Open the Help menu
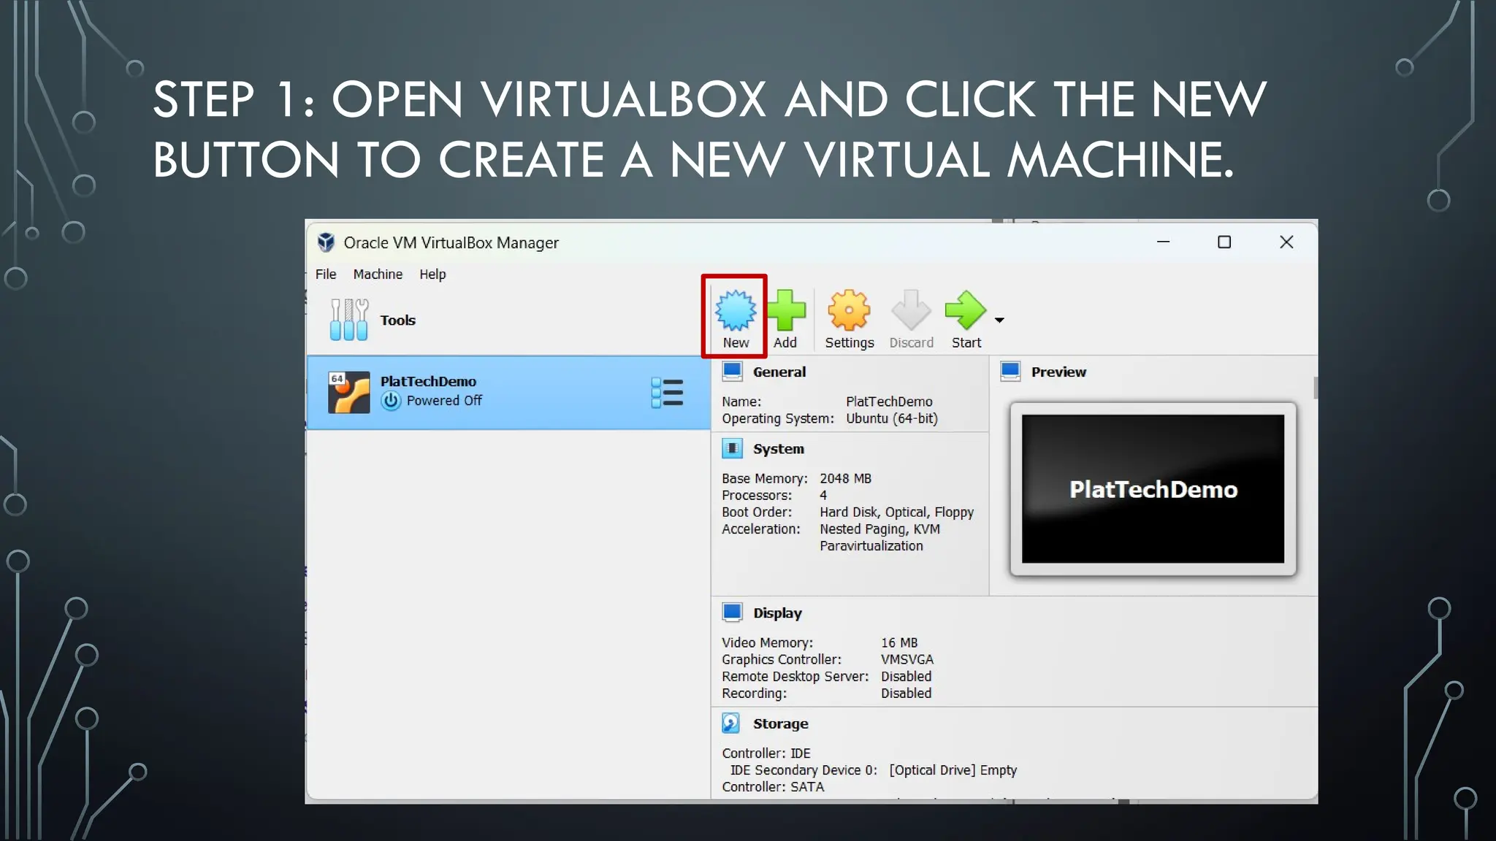The width and height of the screenshot is (1496, 841). pos(432,274)
